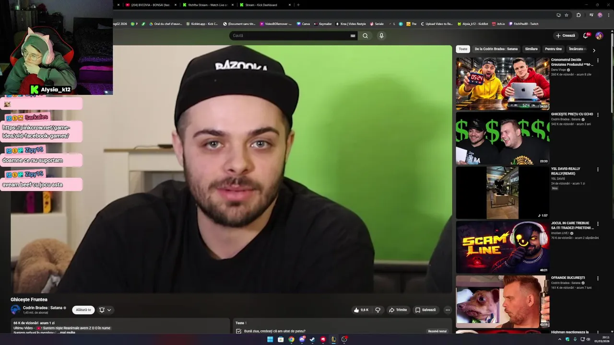Image resolution: width=614 pixels, height=345 pixels.
Task: Open Microsoft Store taskbar icon
Action: (281, 340)
